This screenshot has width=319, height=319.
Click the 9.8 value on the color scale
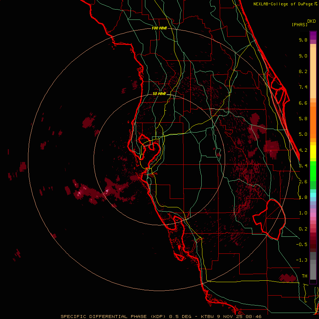pos(303,40)
